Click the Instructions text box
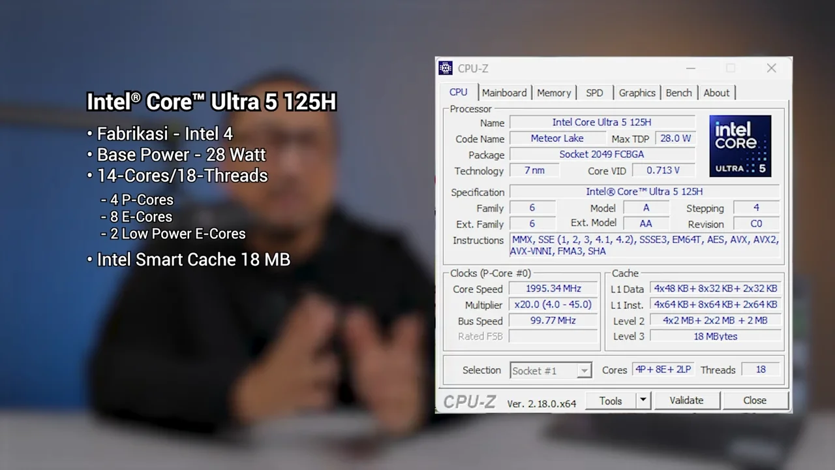835x470 pixels. [x=645, y=245]
